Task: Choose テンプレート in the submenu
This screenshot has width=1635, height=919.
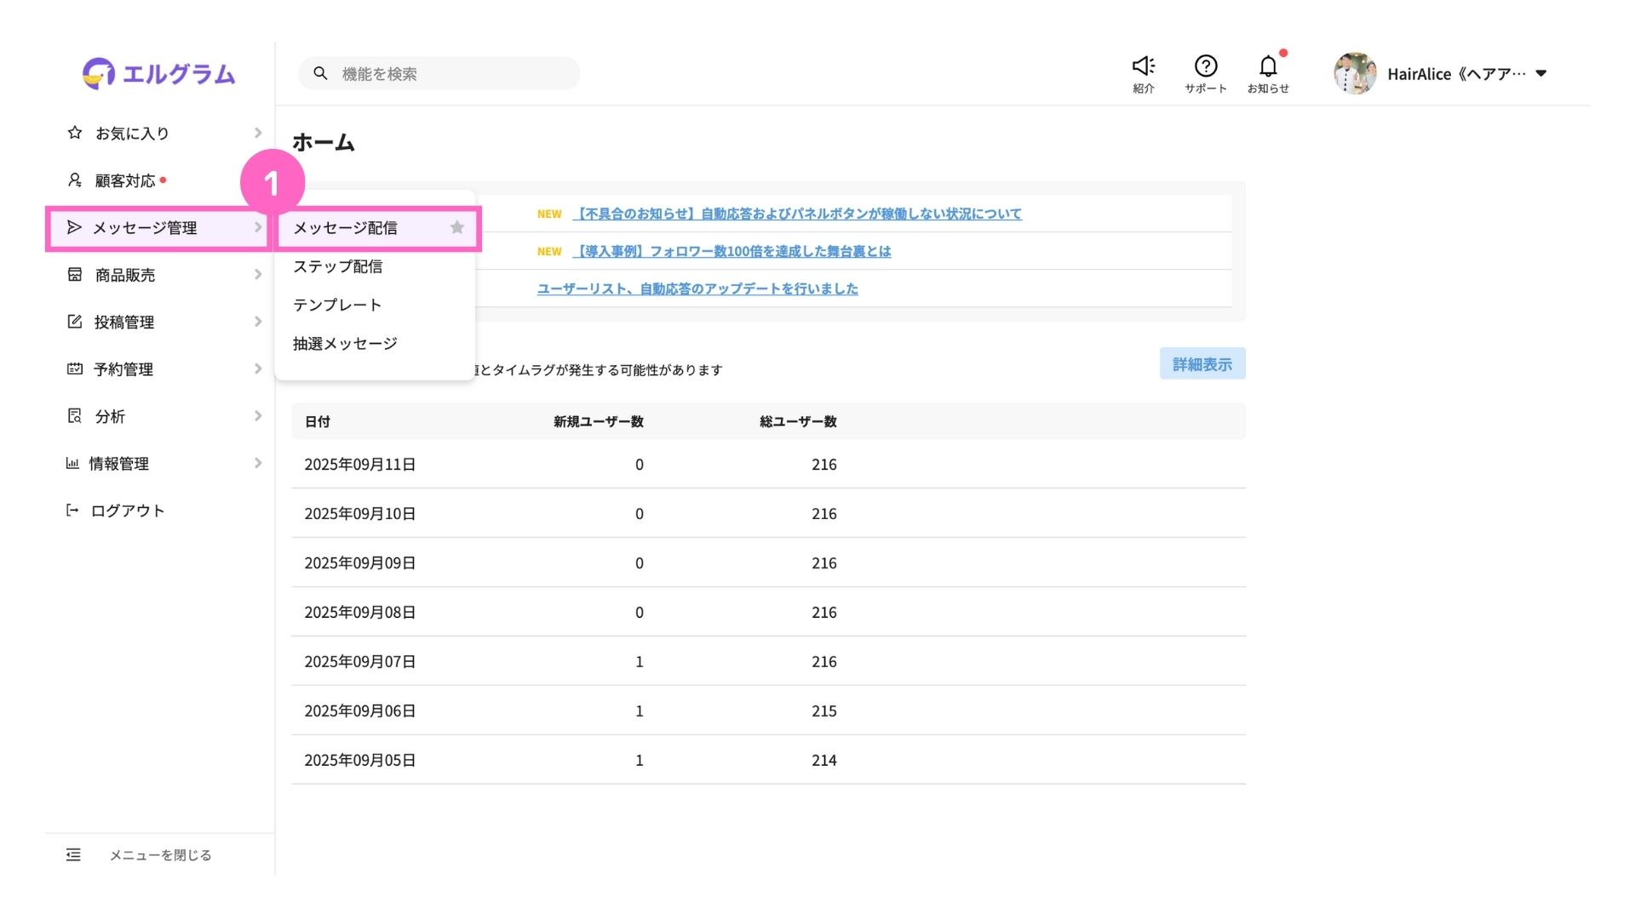Action: 337,305
